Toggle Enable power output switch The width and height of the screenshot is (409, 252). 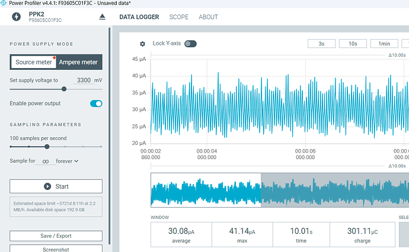point(96,104)
